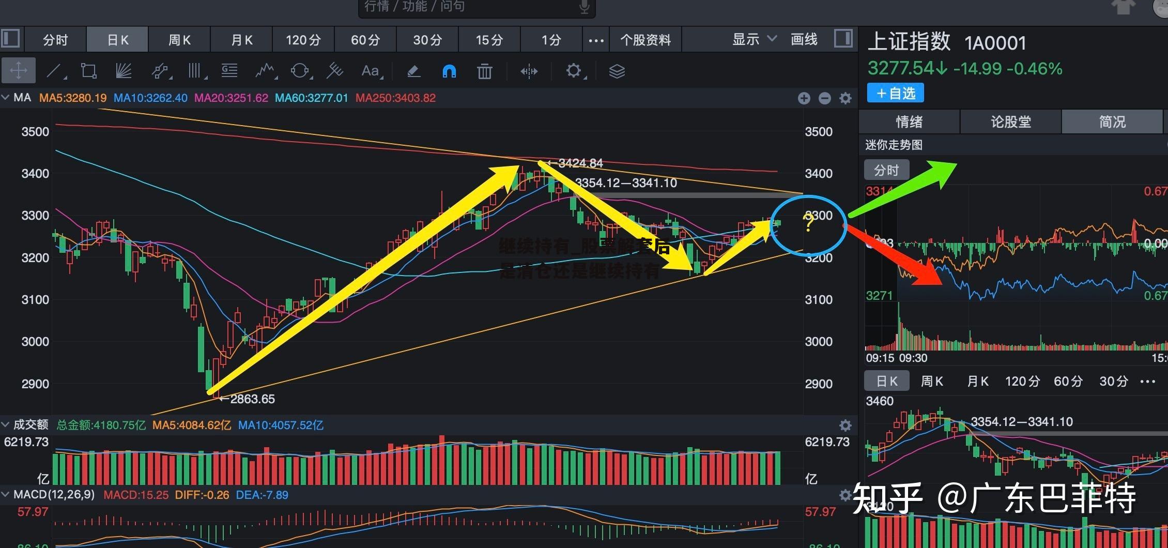The height and width of the screenshot is (548, 1168).
Task: Open MACD panel settings gear
Action: pos(846,495)
